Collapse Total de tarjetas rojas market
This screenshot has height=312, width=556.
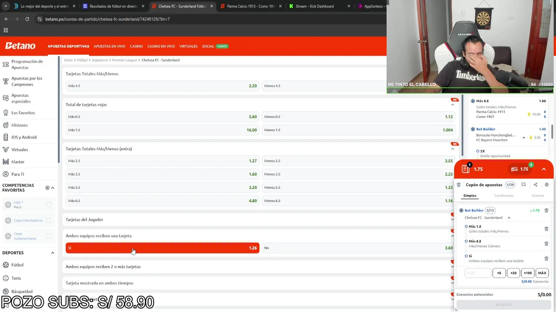[x=452, y=104]
